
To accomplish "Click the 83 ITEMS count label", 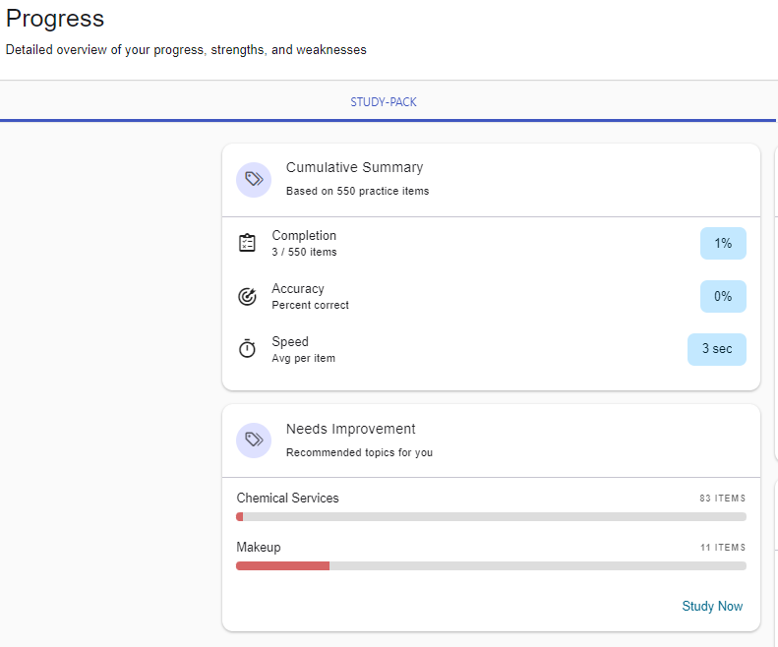I will pos(722,499).
